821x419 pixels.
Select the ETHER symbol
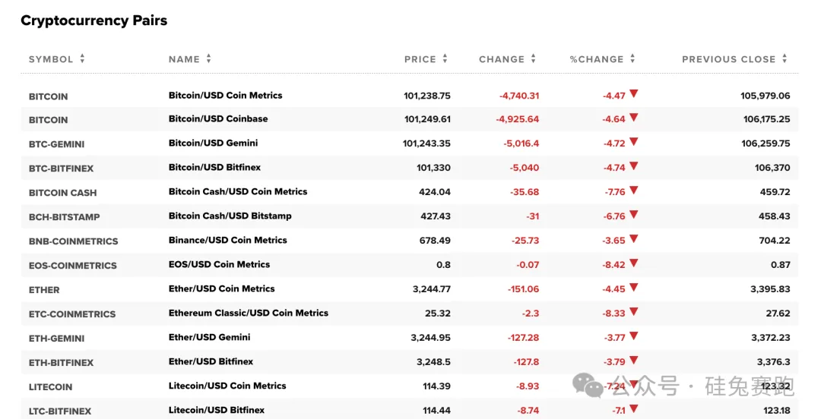[44, 290]
